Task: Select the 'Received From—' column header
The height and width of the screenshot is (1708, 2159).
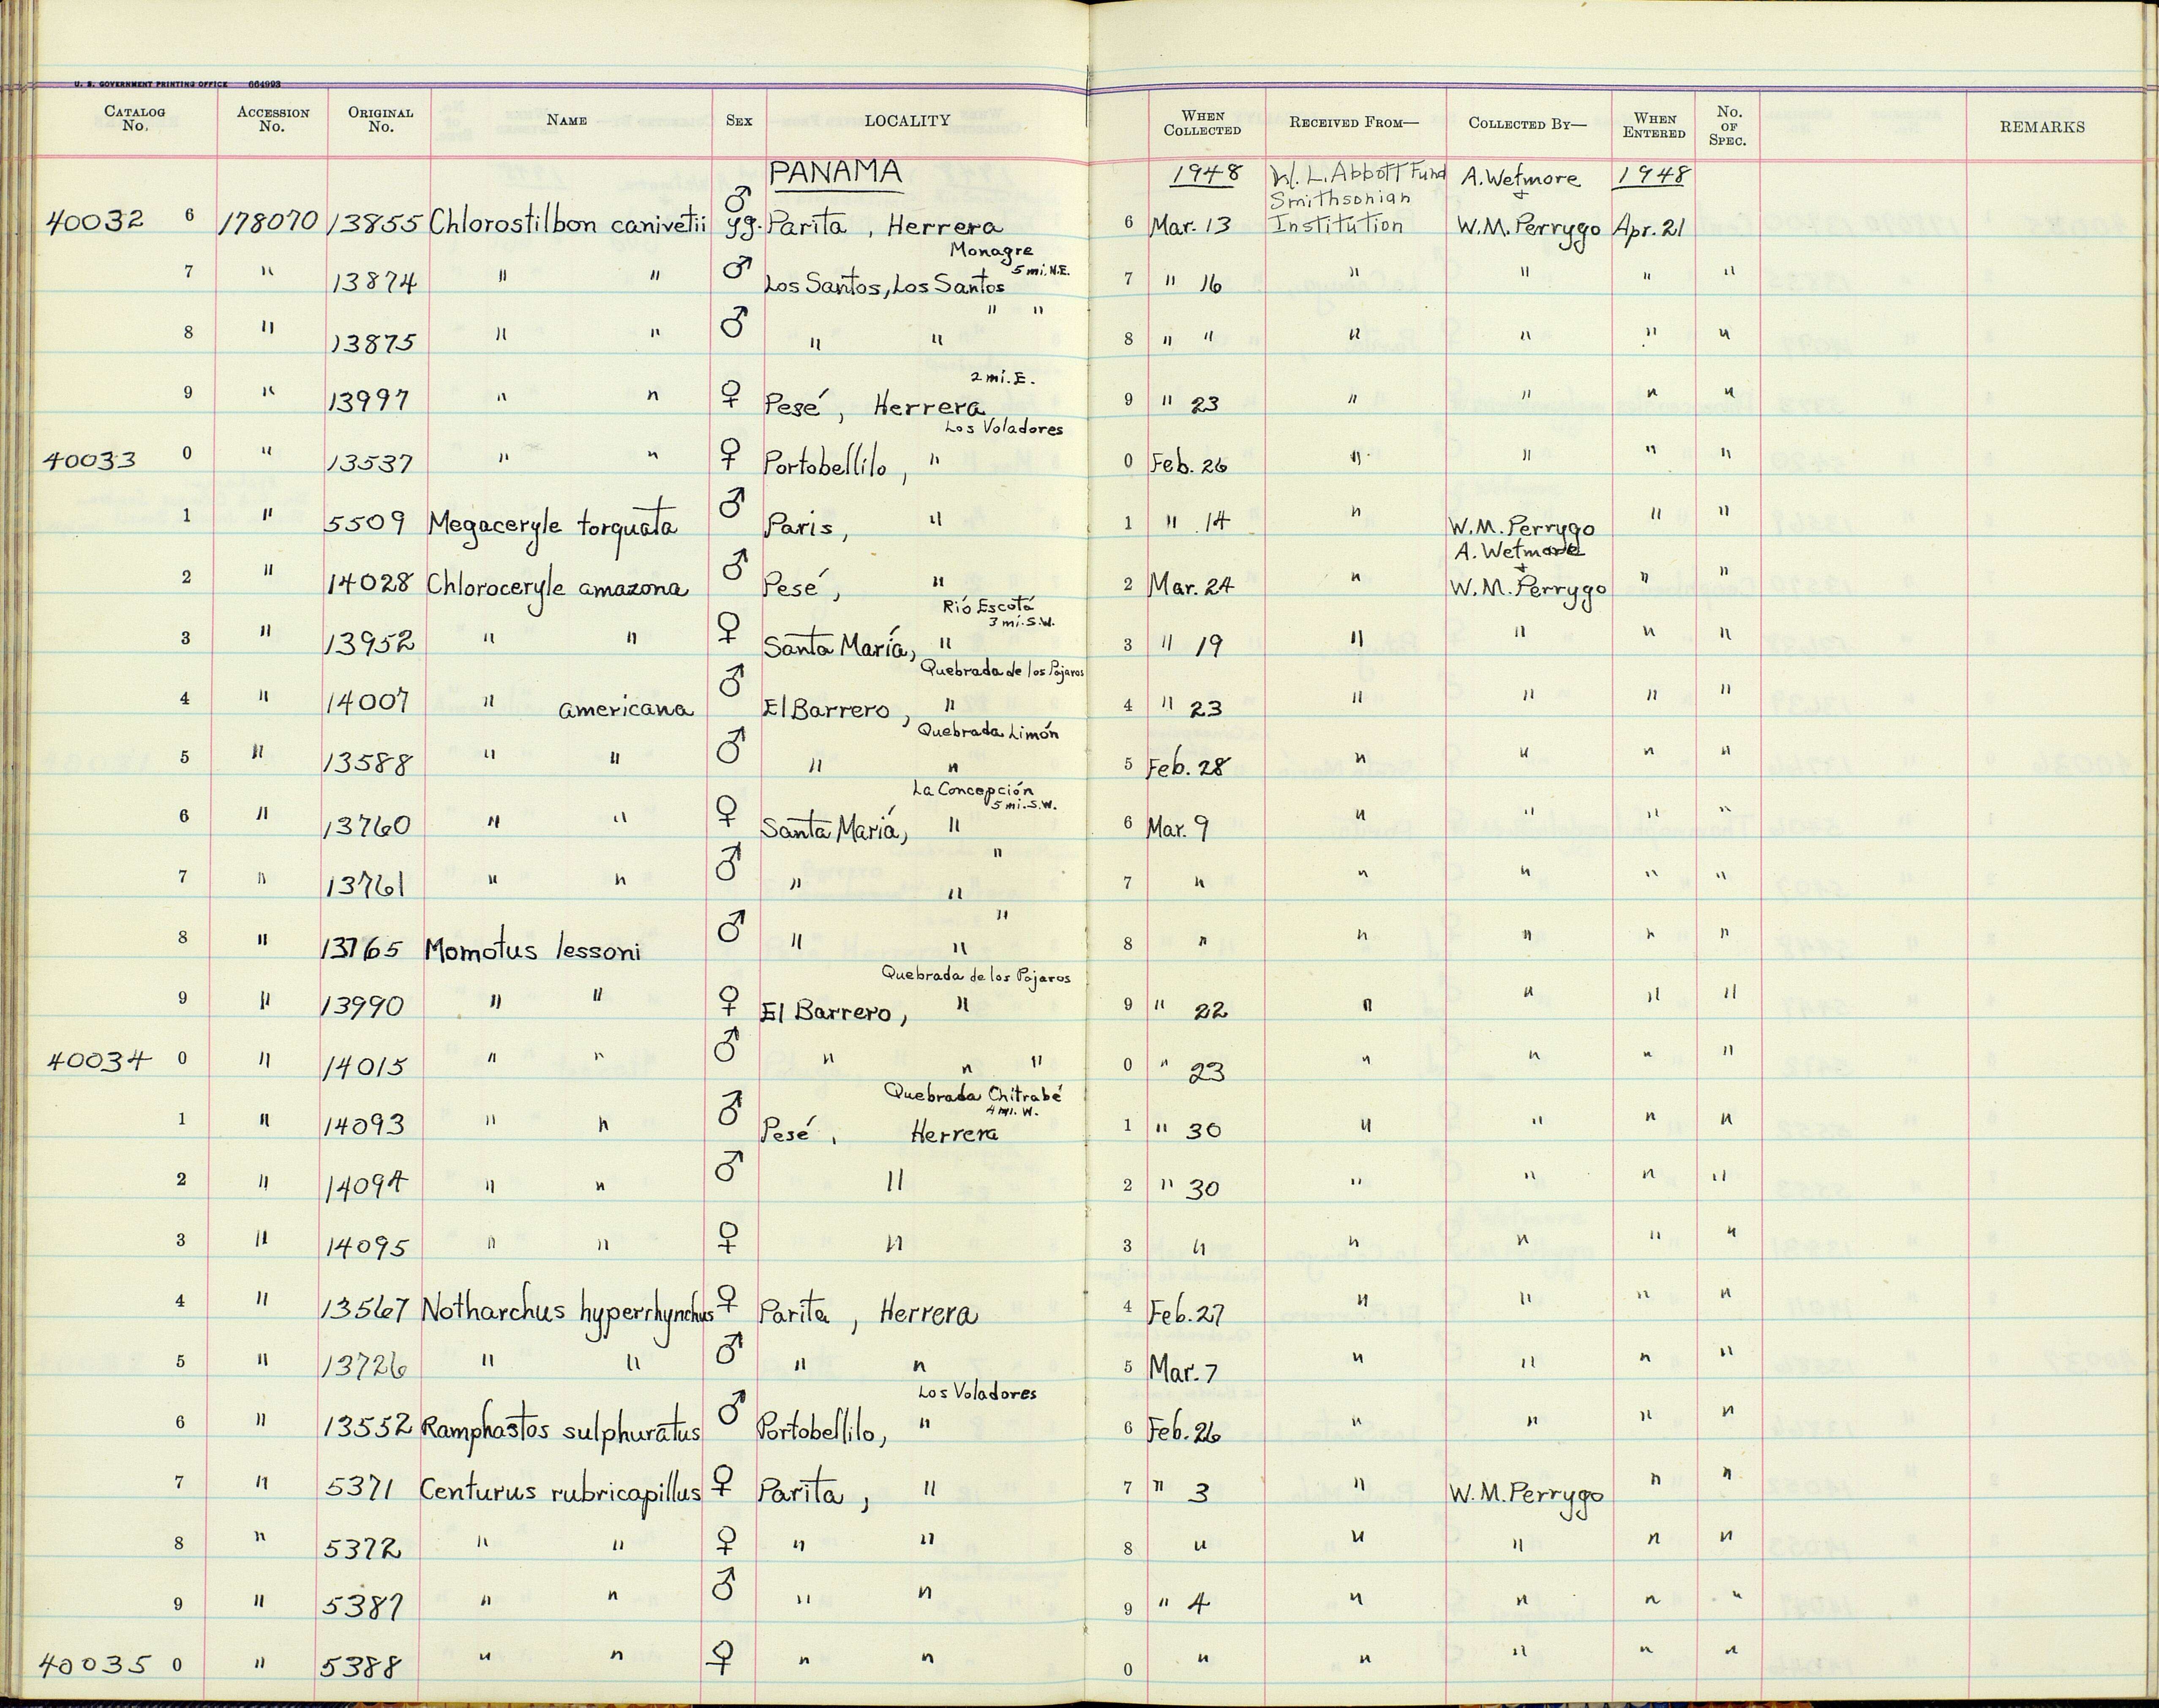Action: 1354,123
